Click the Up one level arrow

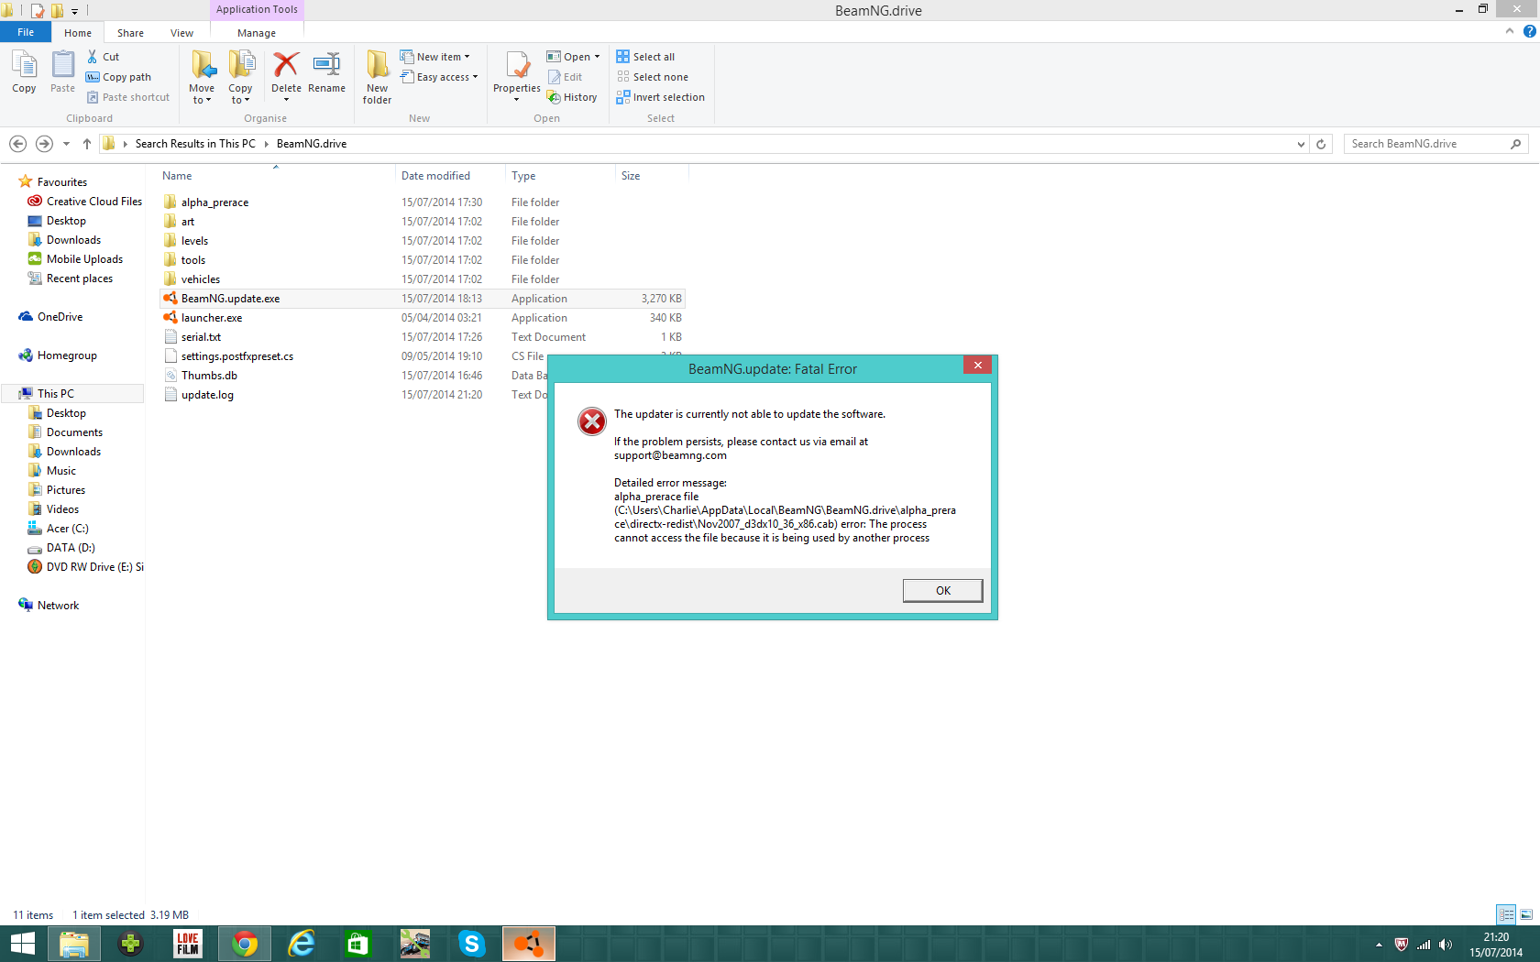87,144
